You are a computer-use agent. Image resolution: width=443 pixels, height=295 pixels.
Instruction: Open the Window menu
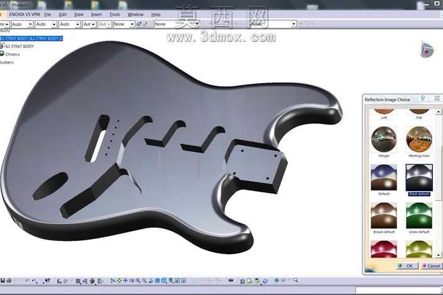tap(135, 14)
